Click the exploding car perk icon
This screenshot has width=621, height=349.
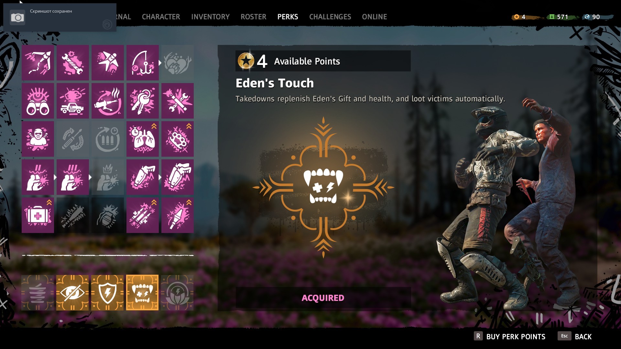coord(73,101)
